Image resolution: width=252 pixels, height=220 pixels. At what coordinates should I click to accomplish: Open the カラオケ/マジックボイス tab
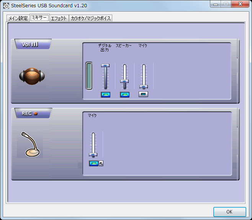91,18
